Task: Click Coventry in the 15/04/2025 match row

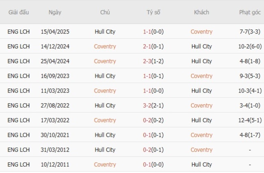Action: click(x=201, y=32)
